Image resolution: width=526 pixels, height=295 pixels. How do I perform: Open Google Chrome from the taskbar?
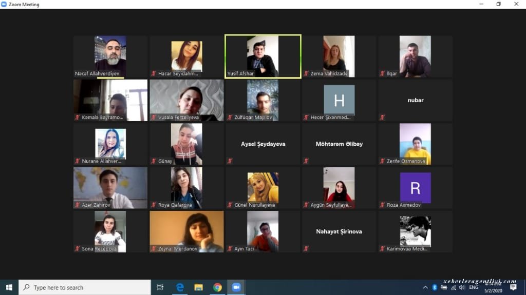point(217,287)
